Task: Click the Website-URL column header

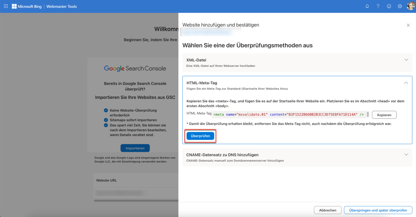Action: coord(106,180)
